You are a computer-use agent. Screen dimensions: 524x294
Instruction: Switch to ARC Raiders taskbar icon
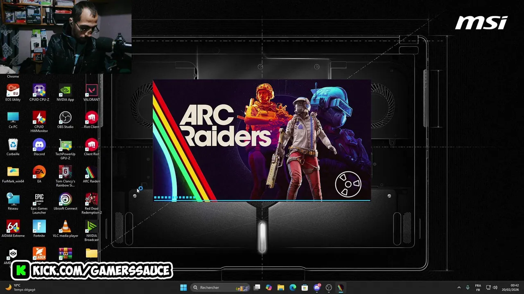pos(341,287)
